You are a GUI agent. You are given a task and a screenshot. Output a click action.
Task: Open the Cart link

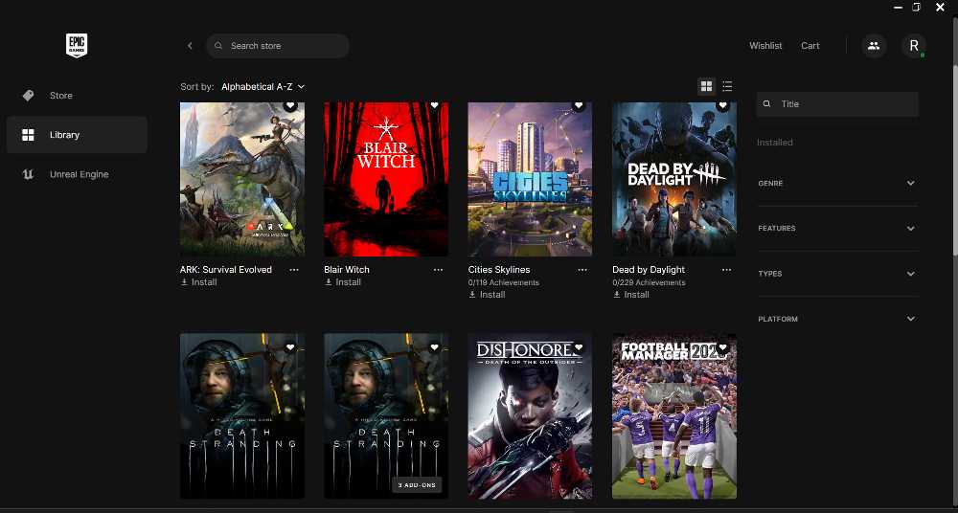810,46
